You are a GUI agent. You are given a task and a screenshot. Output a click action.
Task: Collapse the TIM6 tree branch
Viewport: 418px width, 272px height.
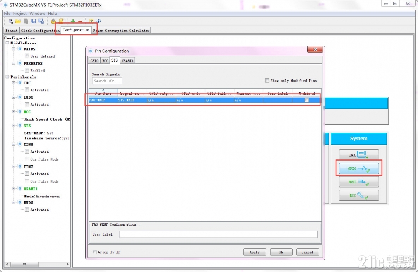pos(14,144)
